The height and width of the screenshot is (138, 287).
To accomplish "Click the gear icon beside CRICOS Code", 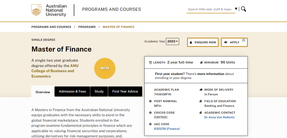I will 150,113.
